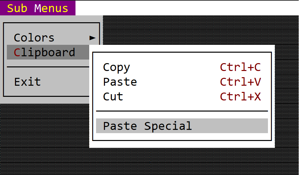Choose Exit from the menu

pos(48,82)
